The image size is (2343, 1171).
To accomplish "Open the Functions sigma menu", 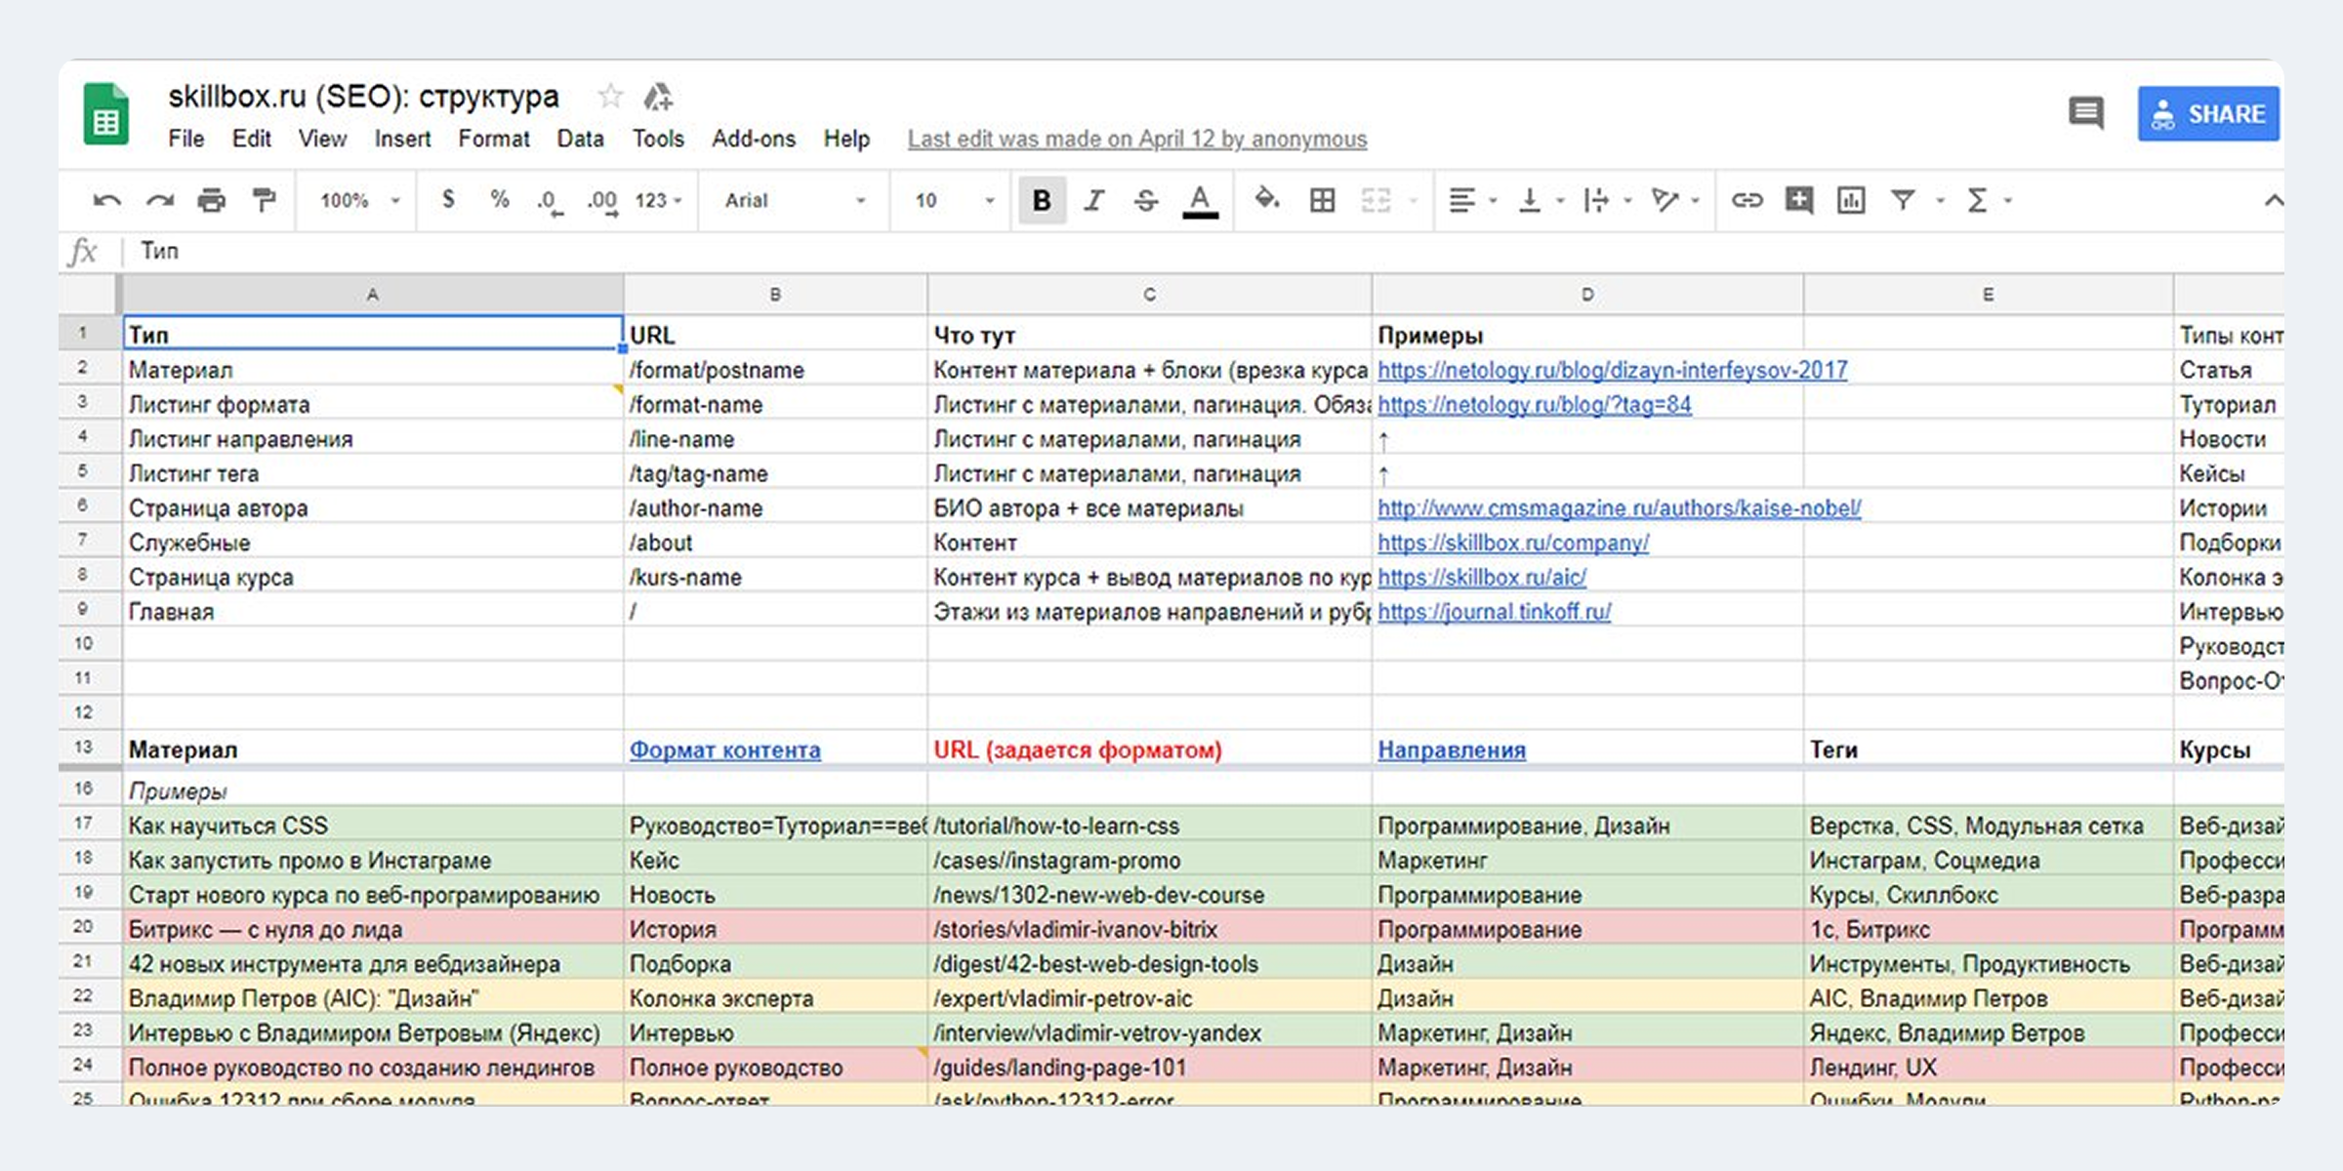I will tap(1977, 201).
